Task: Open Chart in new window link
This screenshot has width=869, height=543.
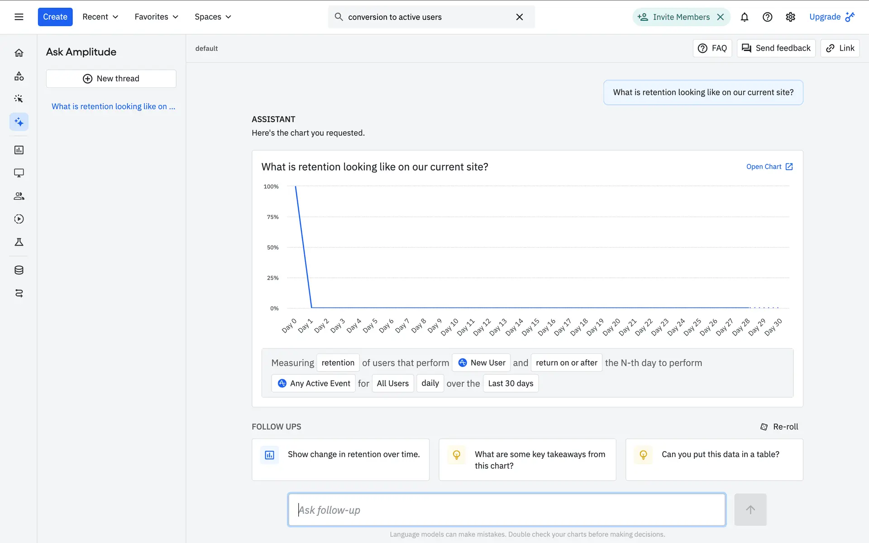Action: pyautogui.click(x=769, y=167)
